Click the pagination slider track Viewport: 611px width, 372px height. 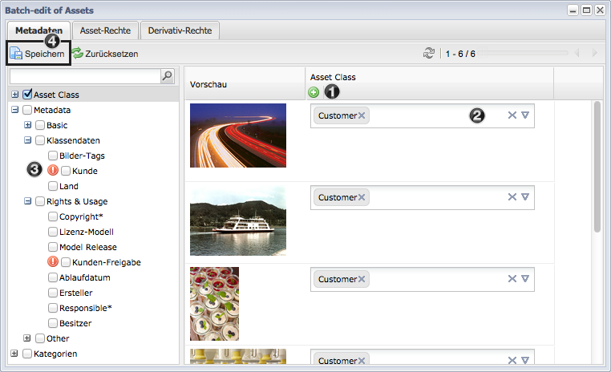[523, 53]
